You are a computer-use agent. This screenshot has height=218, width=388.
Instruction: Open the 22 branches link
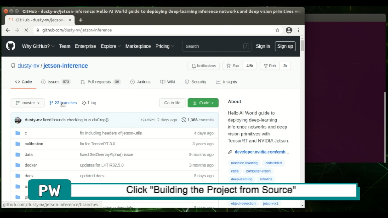point(63,103)
